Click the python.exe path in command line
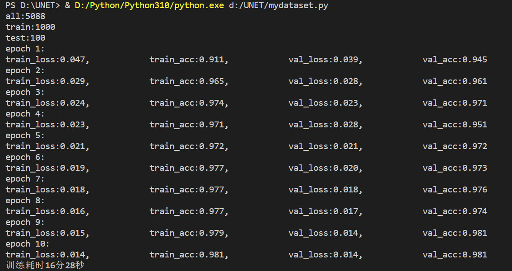 [149, 5]
